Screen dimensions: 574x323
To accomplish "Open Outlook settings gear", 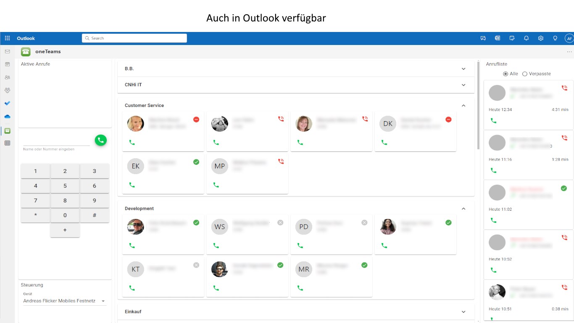I will [541, 38].
